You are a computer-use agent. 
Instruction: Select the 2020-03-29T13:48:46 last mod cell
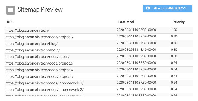[136, 50]
